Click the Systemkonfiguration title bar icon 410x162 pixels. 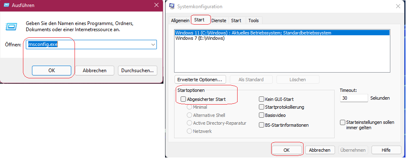[x=172, y=6]
